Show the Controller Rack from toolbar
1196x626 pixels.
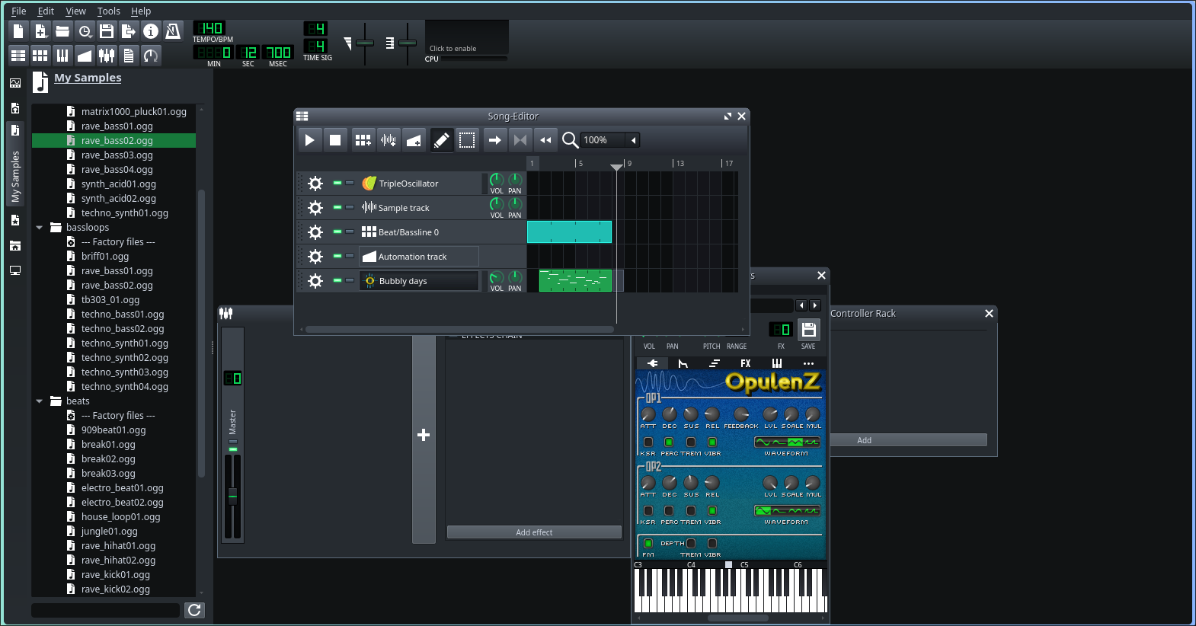click(151, 55)
